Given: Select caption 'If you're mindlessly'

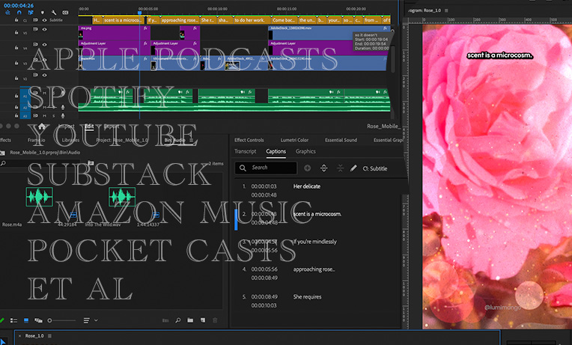Looking at the screenshot, I should pyautogui.click(x=314, y=242).
